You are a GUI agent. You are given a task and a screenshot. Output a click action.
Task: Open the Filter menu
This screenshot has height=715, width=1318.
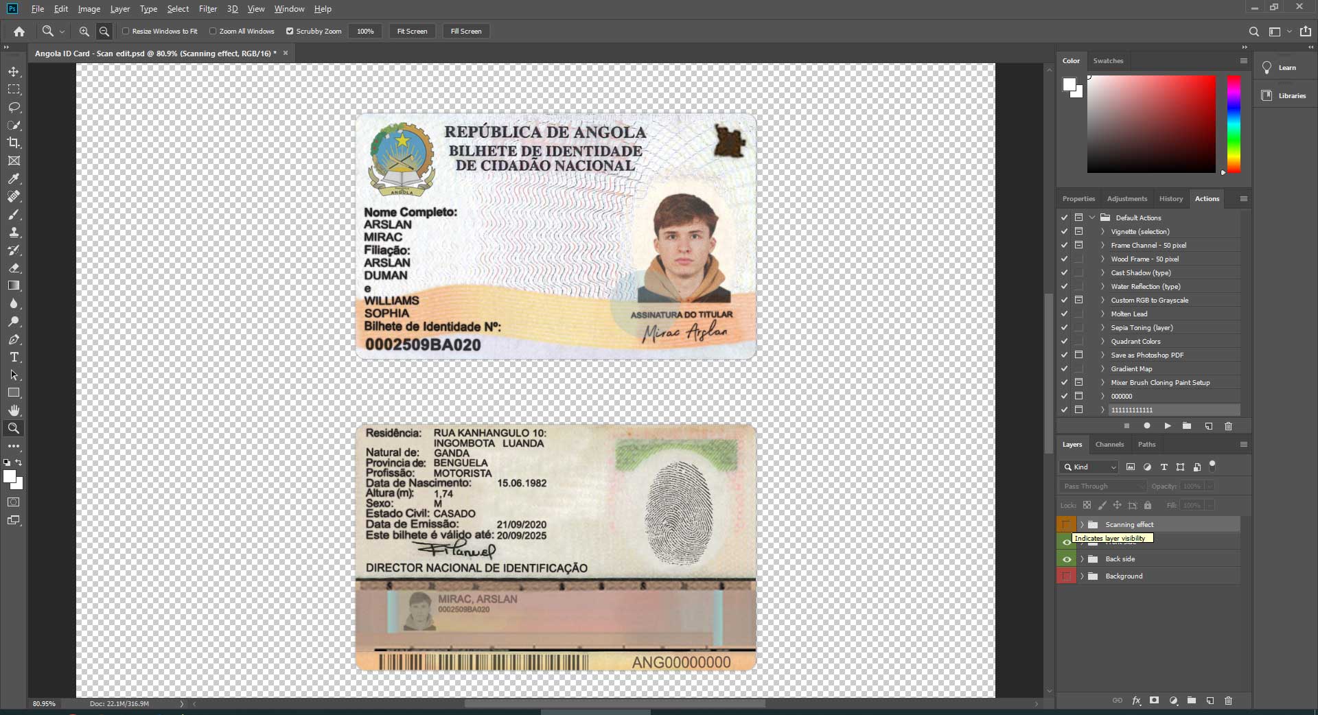coord(207,9)
